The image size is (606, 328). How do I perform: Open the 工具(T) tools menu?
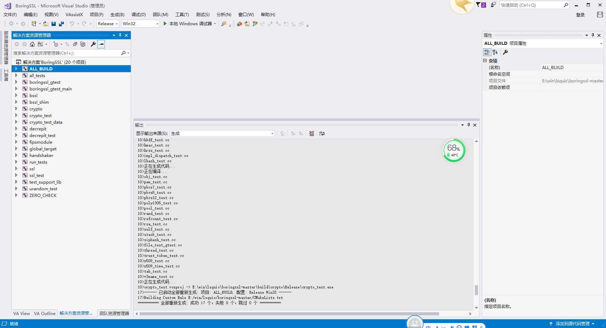click(182, 14)
